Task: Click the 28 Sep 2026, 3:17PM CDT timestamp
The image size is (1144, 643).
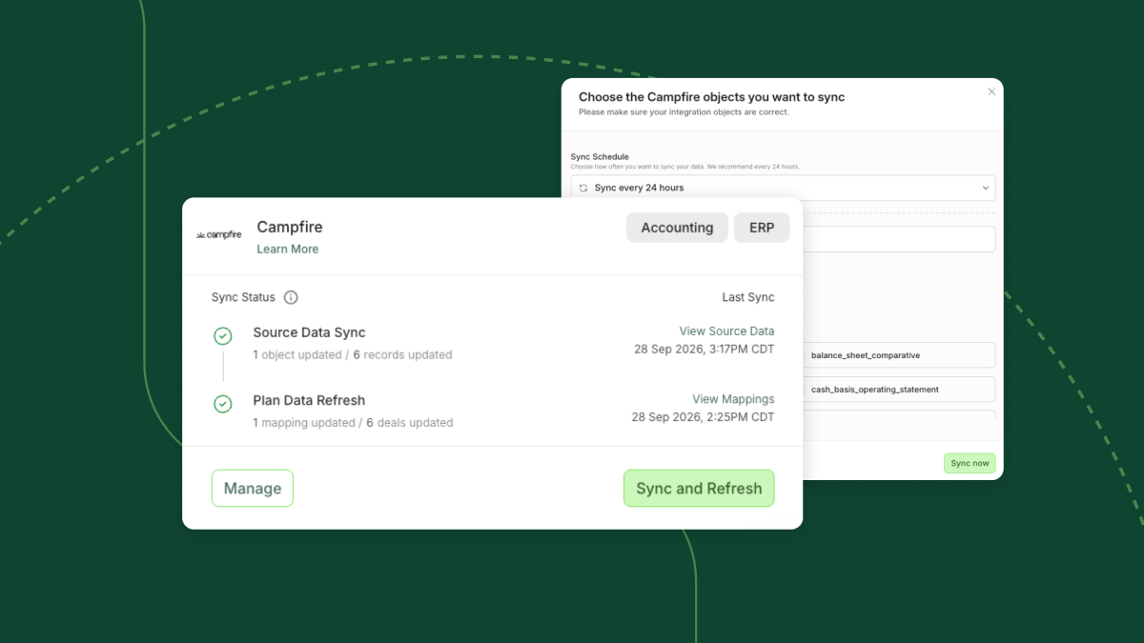Action: (x=705, y=350)
